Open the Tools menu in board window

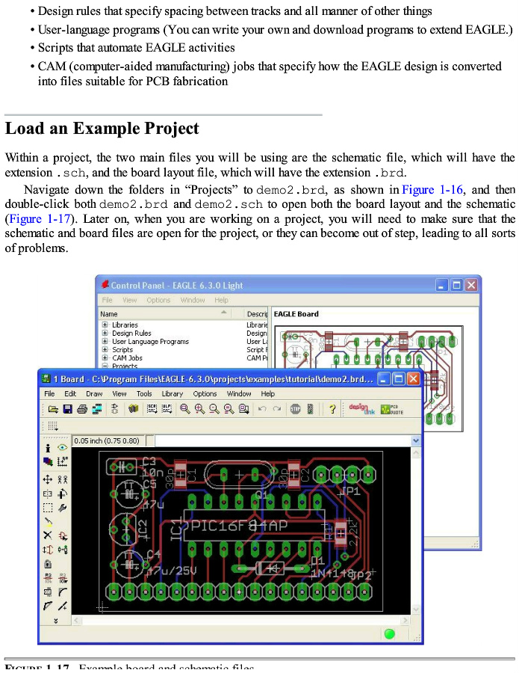(144, 393)
